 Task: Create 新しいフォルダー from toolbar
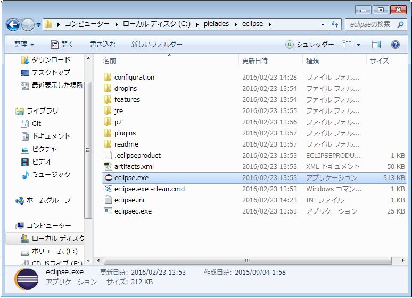click(x=156, y=44)
